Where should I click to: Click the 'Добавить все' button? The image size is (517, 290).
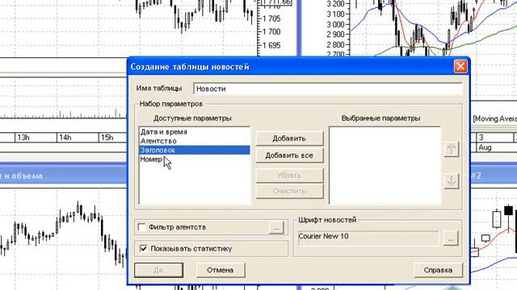tap(289, 155)
